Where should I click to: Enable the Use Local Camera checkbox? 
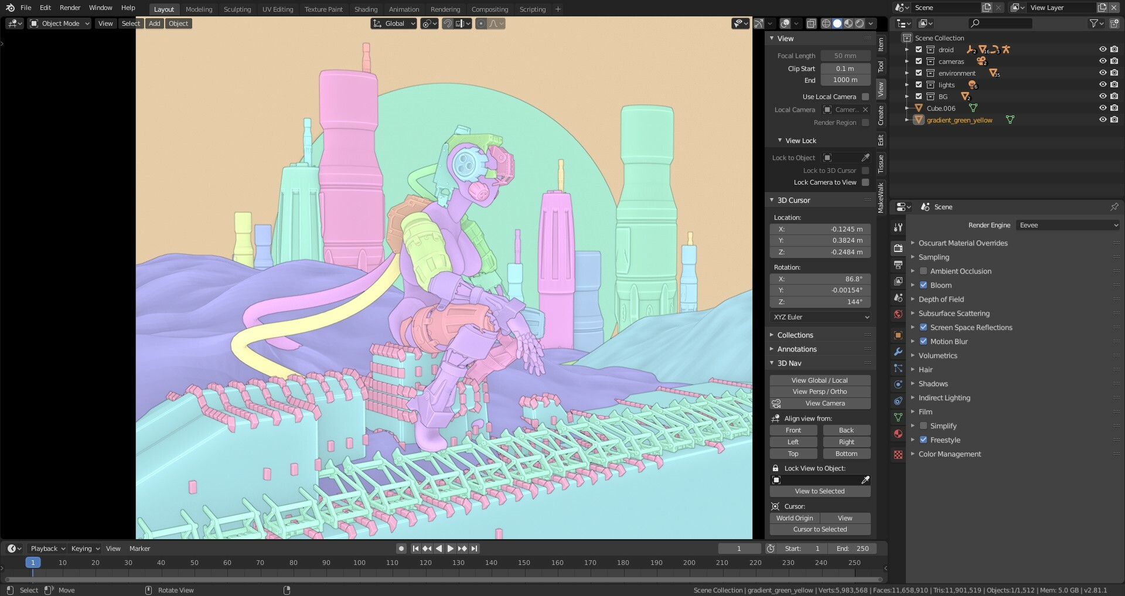point(865,97)
